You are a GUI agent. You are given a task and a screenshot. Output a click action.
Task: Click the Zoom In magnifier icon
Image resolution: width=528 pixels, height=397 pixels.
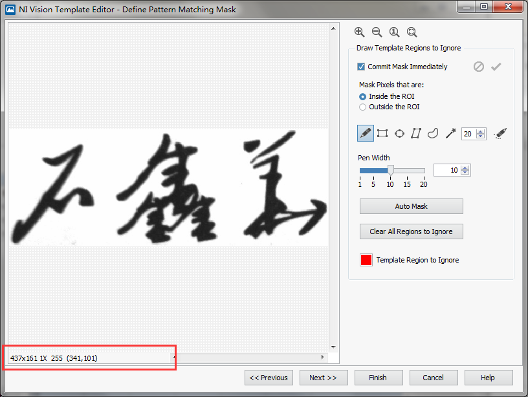coord(359,32)
